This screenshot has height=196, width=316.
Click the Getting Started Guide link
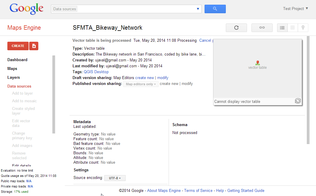(x=246, y=190)
